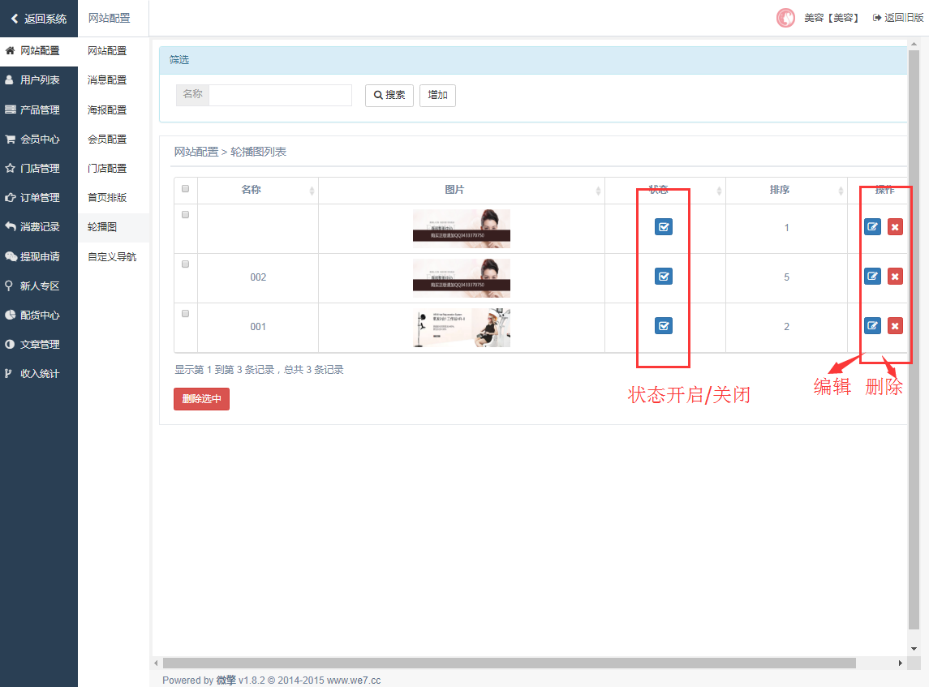
Task: Click into the 名称 filter field
Action: point(280,95)
